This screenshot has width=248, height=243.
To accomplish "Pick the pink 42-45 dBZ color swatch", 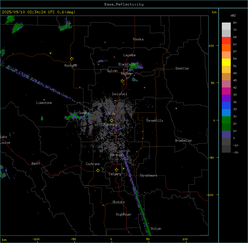I will click(x=226, y=84).
